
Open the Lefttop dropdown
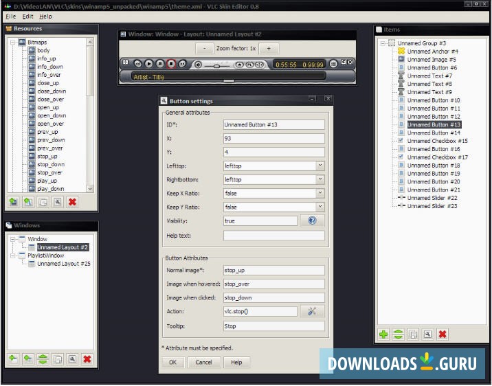pyautogui.click(x=320, y=166)
